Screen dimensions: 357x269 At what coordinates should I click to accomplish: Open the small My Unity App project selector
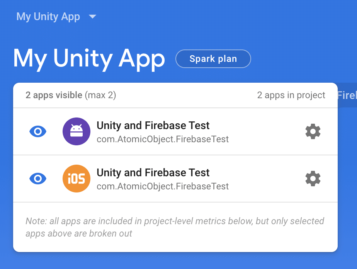tap(48, 17)
